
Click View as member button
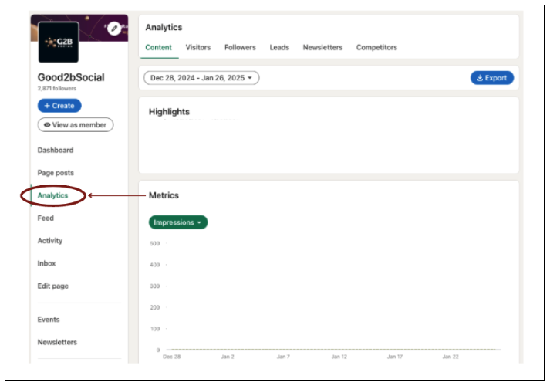pyautogui.click(x=76, y=125)
